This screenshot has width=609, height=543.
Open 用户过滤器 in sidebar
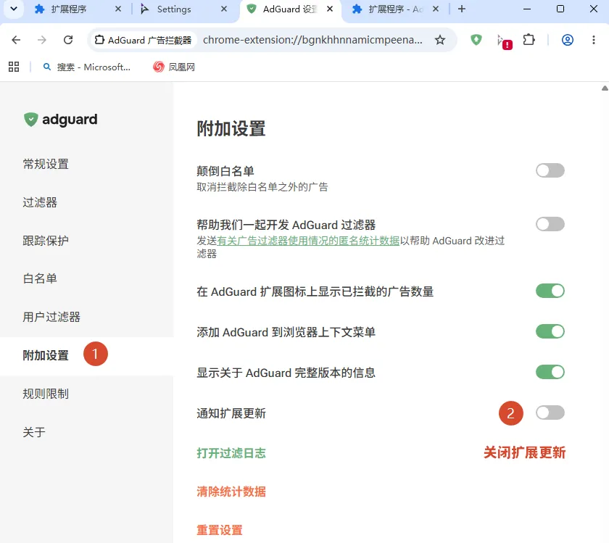tap(51, 317)
